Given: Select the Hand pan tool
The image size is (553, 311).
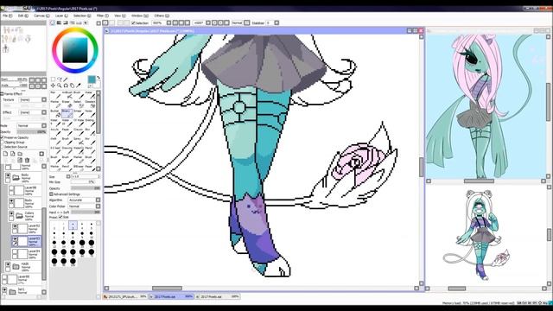Looking at the screenshot, I should pyautogui.click(x=72, y=86).
